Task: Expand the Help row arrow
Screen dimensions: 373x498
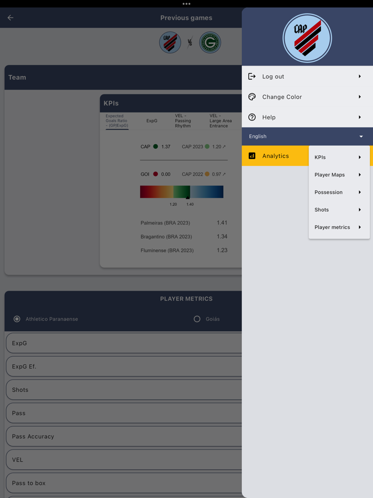Action: tap(360, 117)
